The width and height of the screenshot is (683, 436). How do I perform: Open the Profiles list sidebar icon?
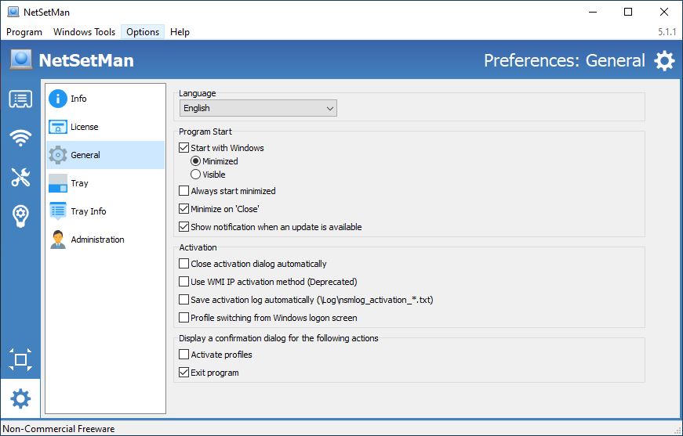click(20, 99)
